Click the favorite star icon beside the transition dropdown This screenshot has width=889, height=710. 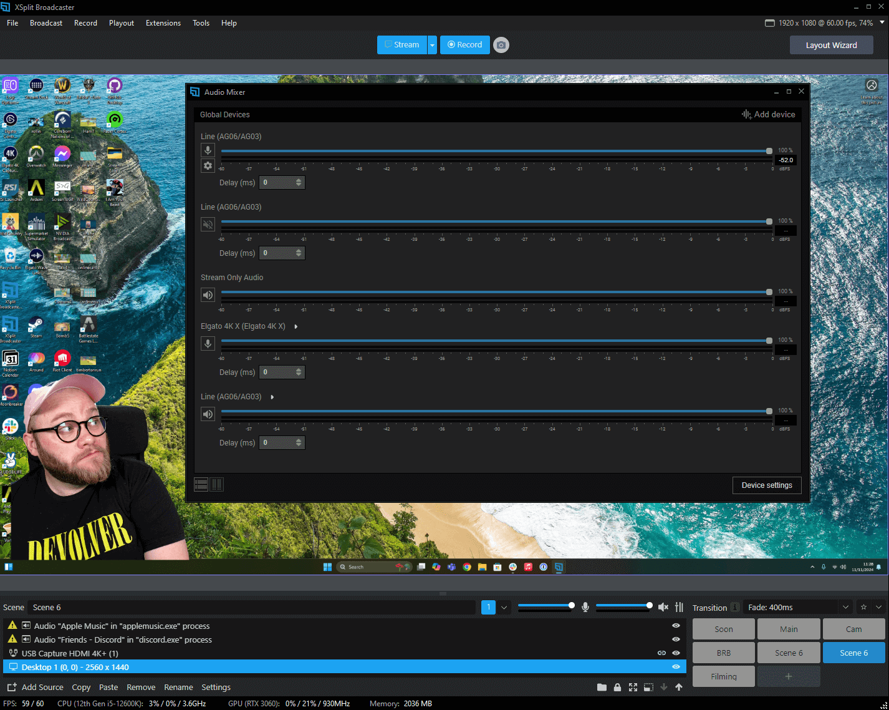click(x=863, y=607)
